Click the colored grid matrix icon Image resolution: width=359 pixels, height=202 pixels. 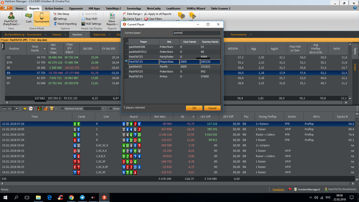(x=39, y=109)
